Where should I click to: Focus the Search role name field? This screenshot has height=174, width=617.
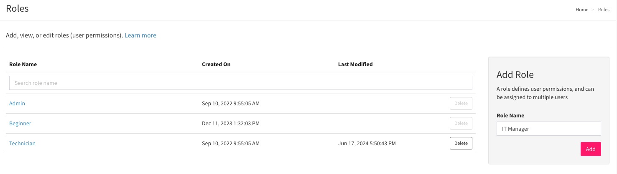[240, 83]
